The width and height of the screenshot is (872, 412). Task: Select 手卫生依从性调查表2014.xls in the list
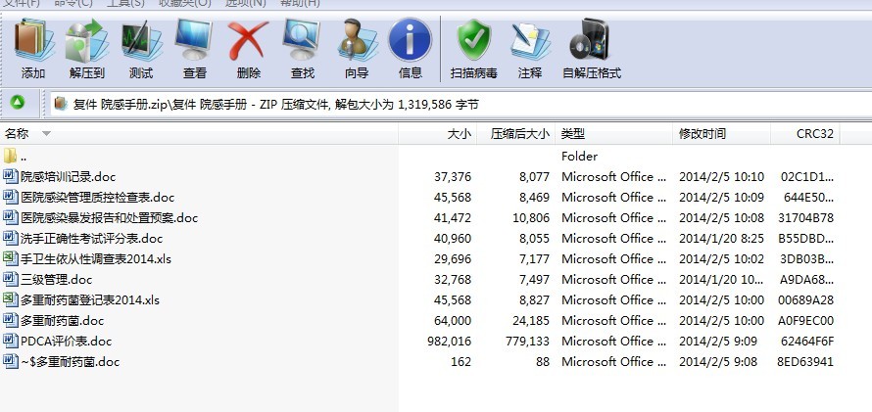(x=95, y=259)
